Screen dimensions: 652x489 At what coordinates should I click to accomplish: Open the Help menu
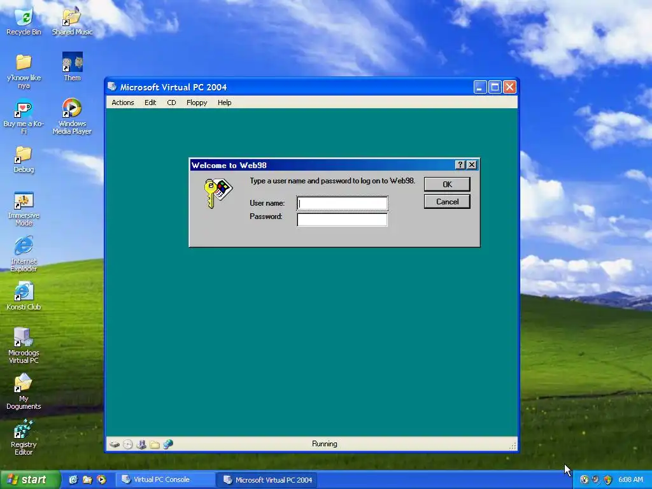click(225, 103)
